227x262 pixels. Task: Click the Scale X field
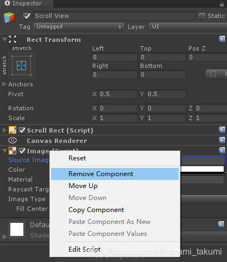click(x=118, y=118)
